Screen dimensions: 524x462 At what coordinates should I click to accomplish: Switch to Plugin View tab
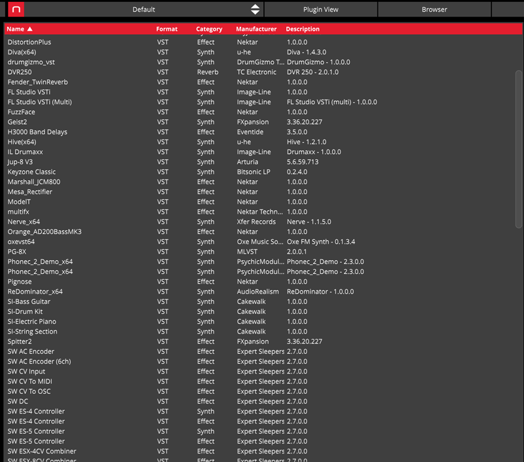click(320, 9)
